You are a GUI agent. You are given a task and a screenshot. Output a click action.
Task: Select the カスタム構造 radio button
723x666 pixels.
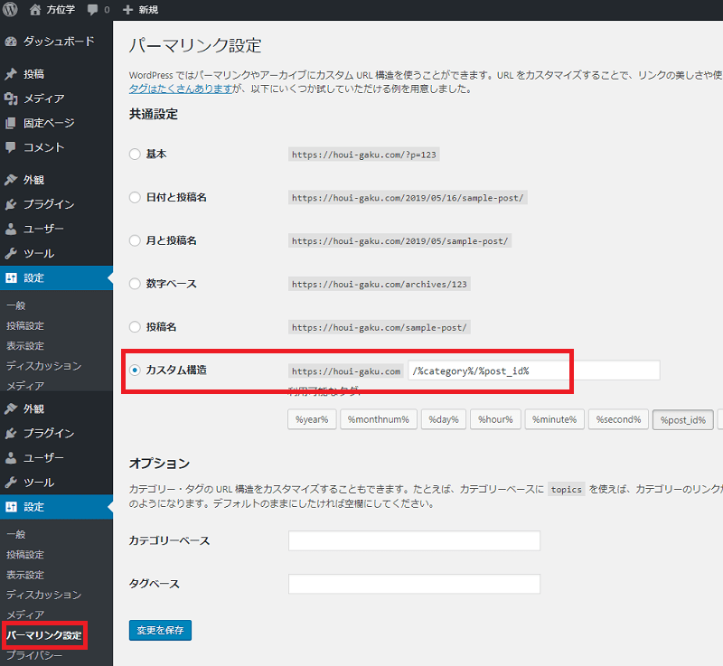click(x=135, y=371)
